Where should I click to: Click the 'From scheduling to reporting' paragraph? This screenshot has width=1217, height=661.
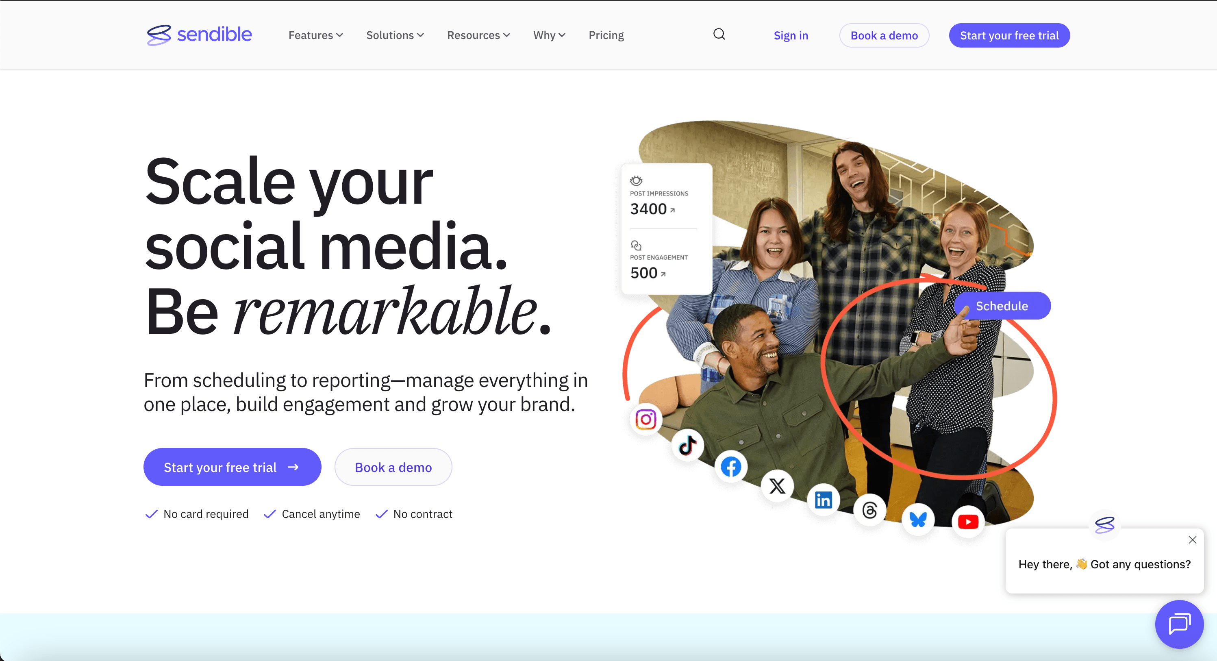pos(366,392)
